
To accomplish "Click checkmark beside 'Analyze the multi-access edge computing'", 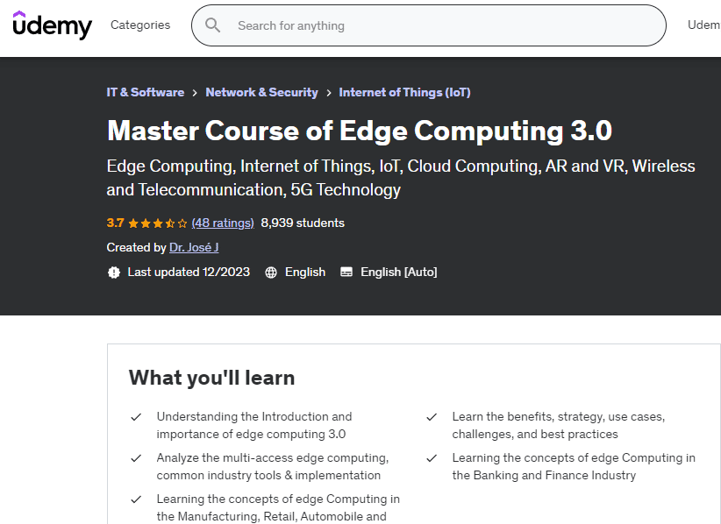I will click(136, 458).
